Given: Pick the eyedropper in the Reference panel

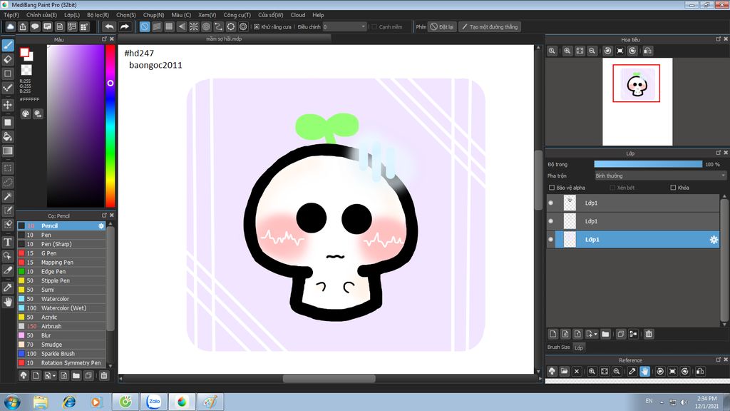Looking at the screenshot, I should pyautogui.click(x=632, y=371).
